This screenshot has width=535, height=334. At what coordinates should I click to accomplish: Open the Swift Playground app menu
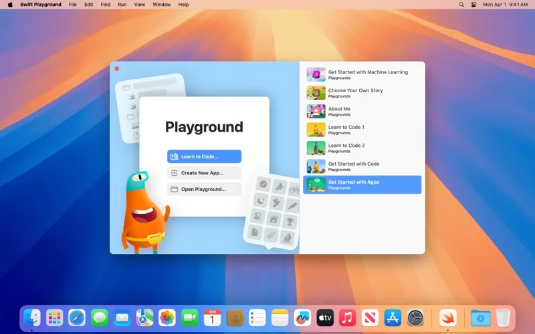(x=41, y=5)
